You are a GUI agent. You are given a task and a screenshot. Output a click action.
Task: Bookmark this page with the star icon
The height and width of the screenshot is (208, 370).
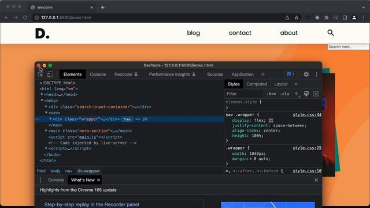coord(297,17)
